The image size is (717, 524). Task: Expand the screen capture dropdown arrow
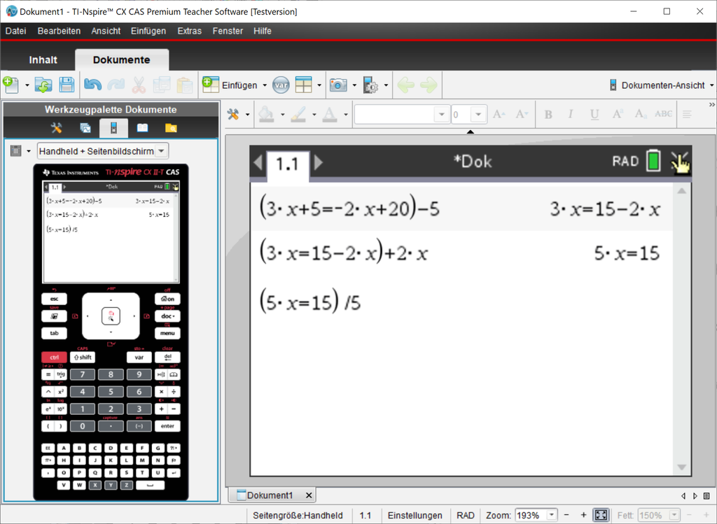(x=354, y=85)
